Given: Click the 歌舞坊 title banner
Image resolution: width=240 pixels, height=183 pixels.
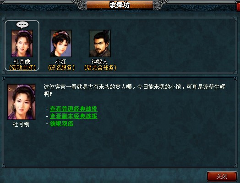Looking at the screenshot, I should click(120, 5).
